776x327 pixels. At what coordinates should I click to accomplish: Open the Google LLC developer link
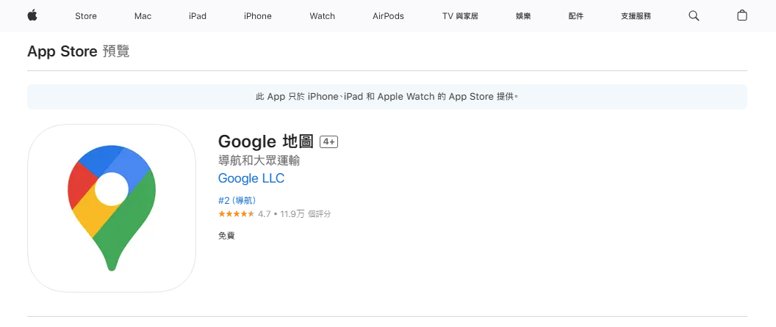pos(251,178)
